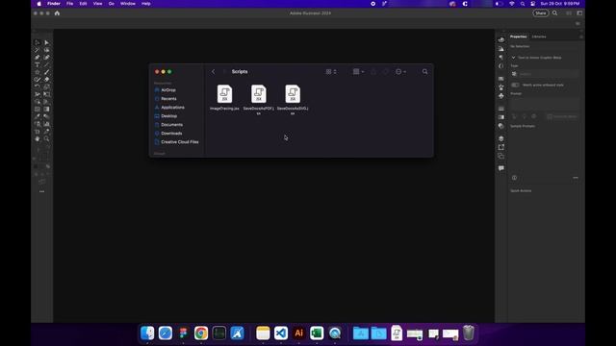The width and height of the screenshot is (616, 346).
Task: Click the Illustrator Home icon
Action: tap(57, 12)
